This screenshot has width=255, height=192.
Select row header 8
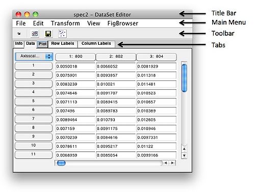(34, 128)
